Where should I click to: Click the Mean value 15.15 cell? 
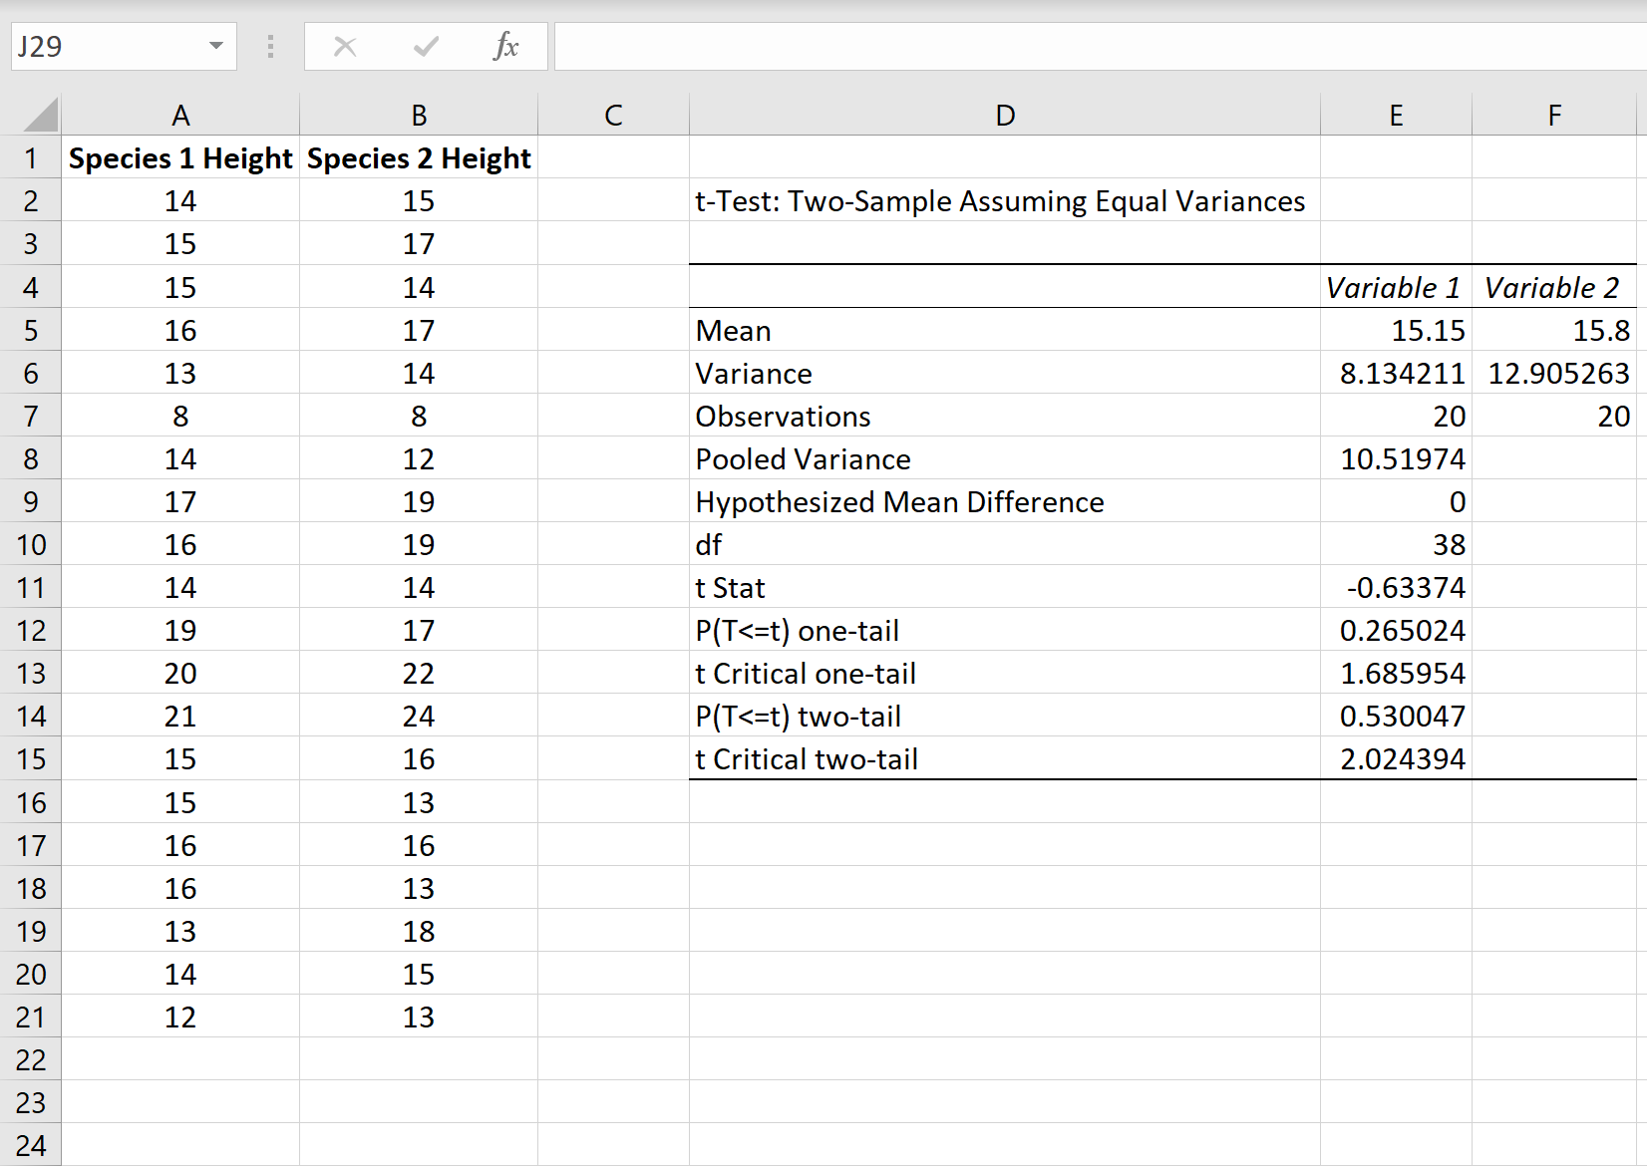pos(1396,330)
